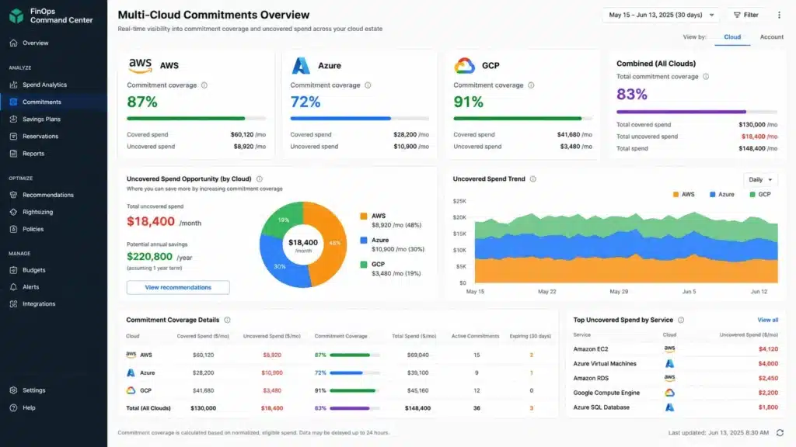
Task: Click the Active Commitments column header
Action: coord(475,336)
